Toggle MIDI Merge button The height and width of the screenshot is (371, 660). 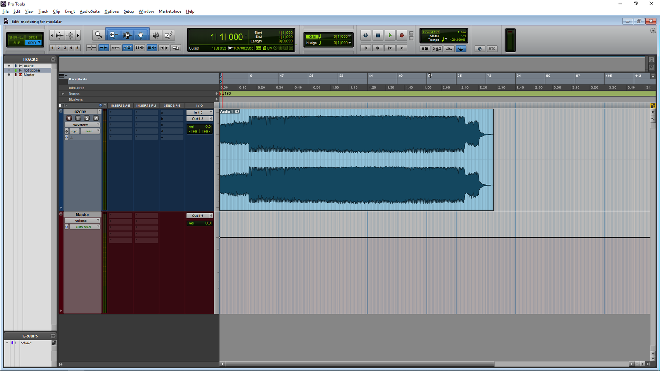coord(449,49)
